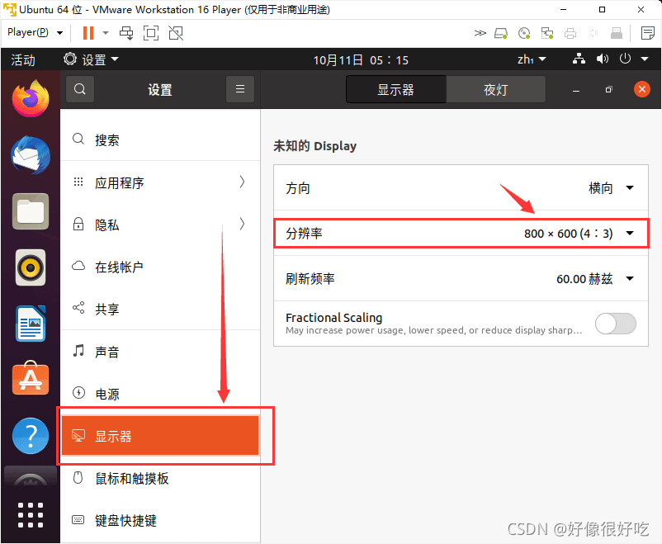Open the 设置 app menu in top panel
Viewport: 662px width, 544px height.
click(x=91, y=59)
